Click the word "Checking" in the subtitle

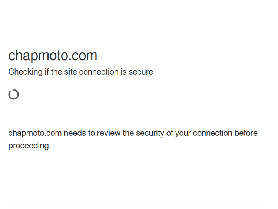pyautogui.click(x=25, y=72)
